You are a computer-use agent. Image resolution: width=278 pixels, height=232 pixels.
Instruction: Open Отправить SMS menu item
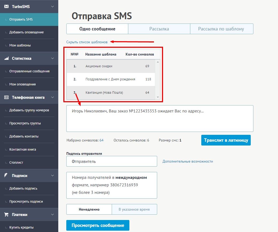click(29, 19)
